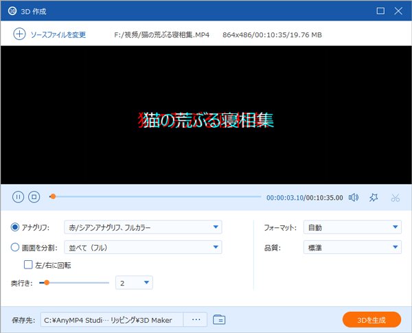Viewport: 412px width, 333px height.
Task: Select the アナグリフ radio button
Action: 15,227
